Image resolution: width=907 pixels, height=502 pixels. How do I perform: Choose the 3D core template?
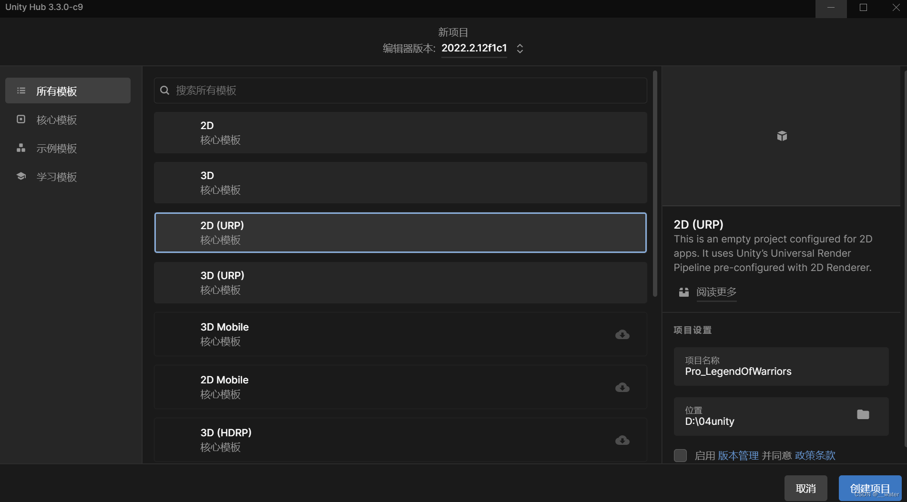(400, 182)
